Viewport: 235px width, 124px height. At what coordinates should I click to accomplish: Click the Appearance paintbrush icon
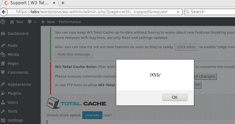click(3, 84)
